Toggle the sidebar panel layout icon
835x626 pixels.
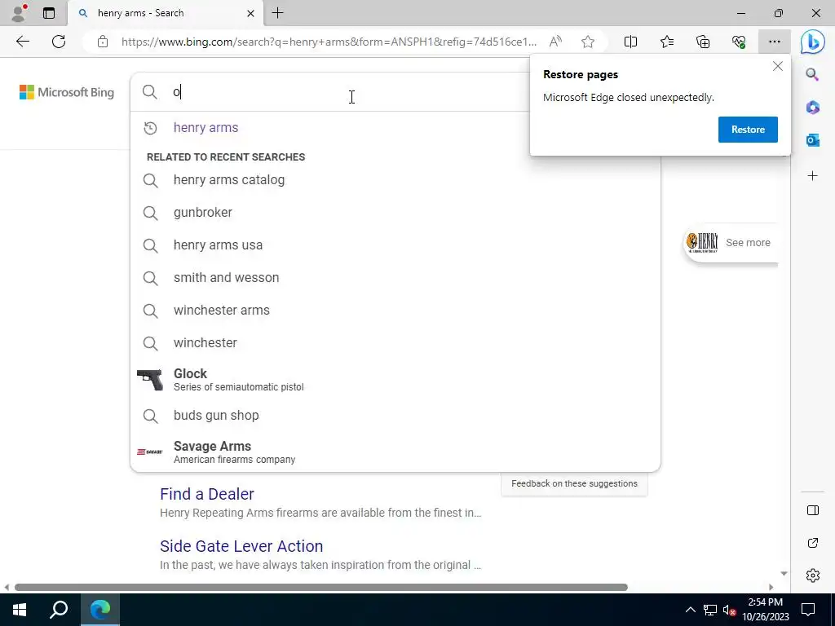pyautogui.click(x=813, y=510)
